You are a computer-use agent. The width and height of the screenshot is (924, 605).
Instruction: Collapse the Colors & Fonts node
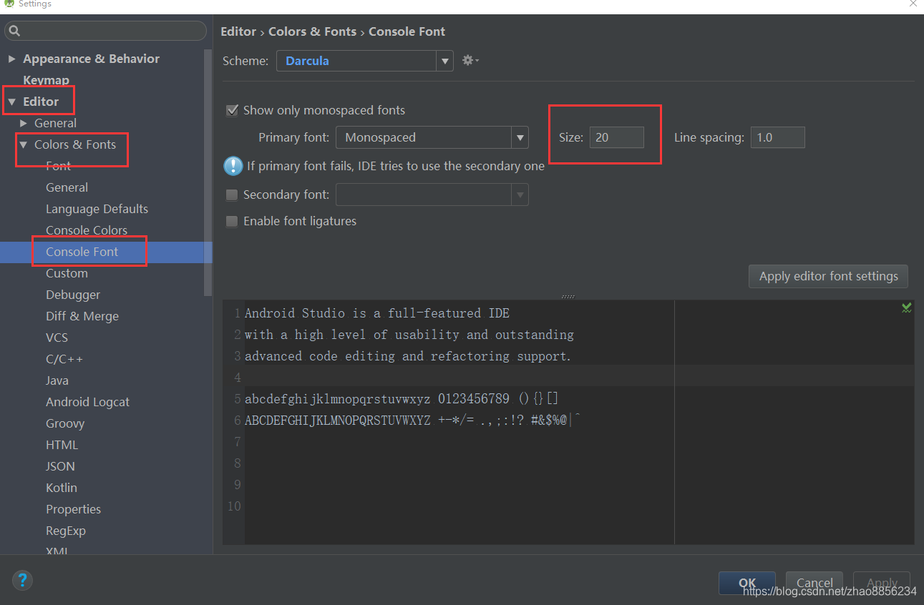[24, 144]
